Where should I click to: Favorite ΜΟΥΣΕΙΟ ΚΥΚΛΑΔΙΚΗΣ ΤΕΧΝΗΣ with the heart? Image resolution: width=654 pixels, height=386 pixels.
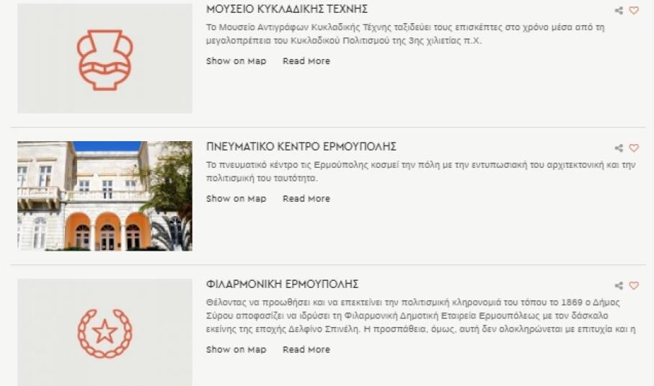pos(634,11)
